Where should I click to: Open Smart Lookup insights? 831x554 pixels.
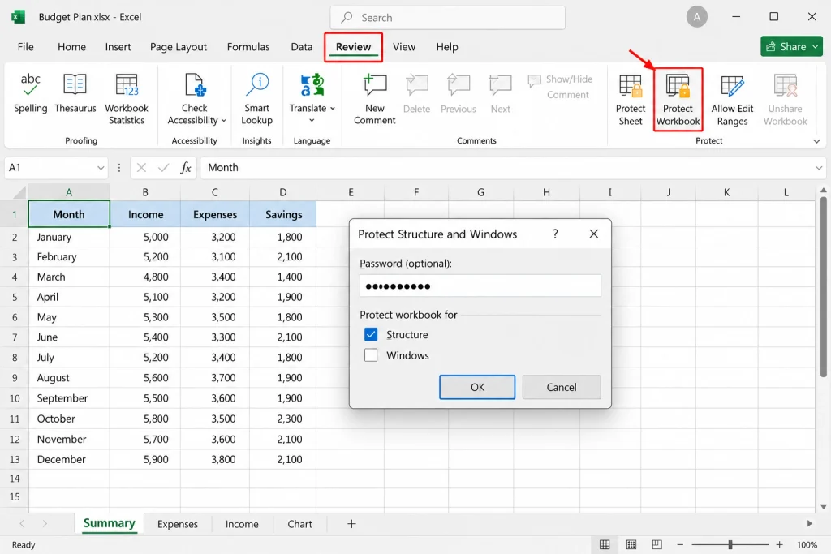257,100
